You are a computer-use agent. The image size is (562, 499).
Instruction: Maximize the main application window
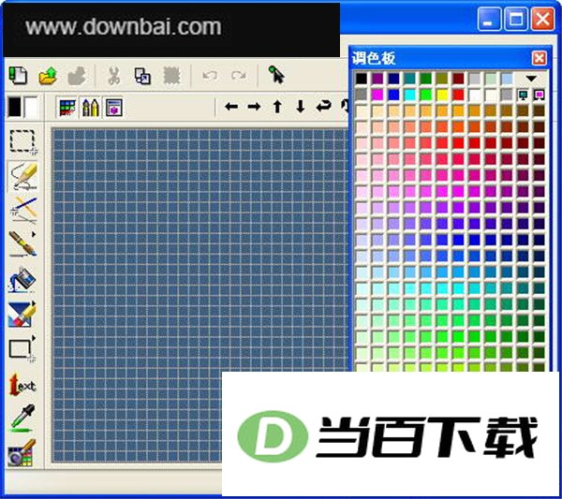(x=516, y=20)
